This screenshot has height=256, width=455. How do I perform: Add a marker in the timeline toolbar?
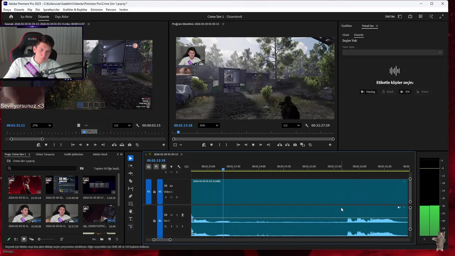pyautogui.click(x=171, y=166)
